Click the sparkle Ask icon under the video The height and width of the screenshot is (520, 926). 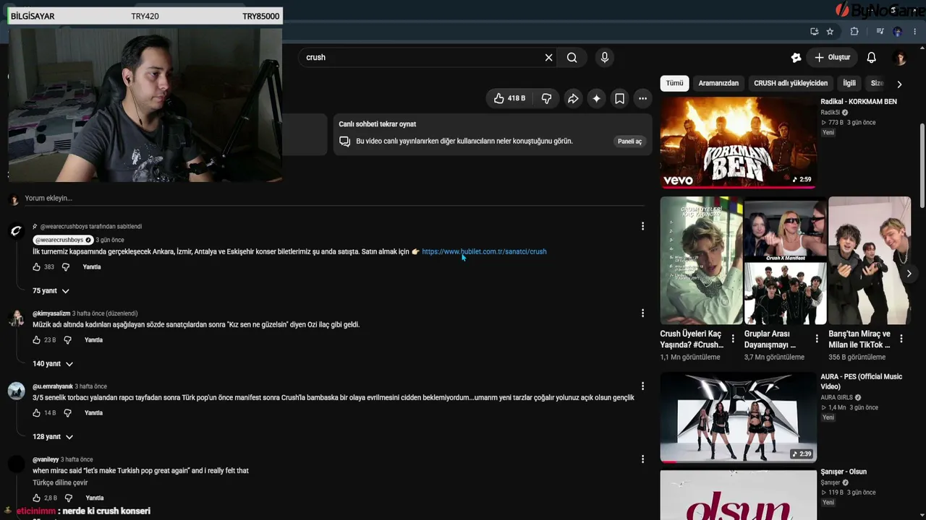click(596, 99)
